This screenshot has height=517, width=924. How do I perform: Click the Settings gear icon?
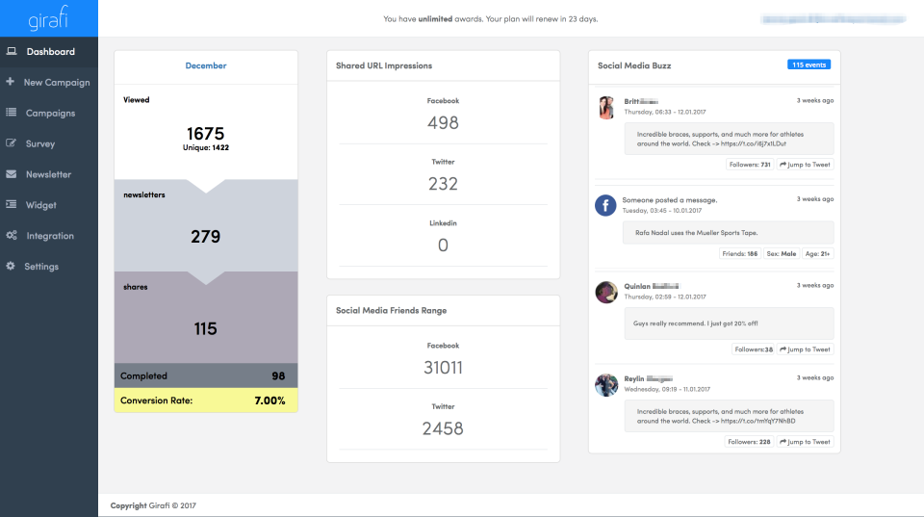click(11, 267)
